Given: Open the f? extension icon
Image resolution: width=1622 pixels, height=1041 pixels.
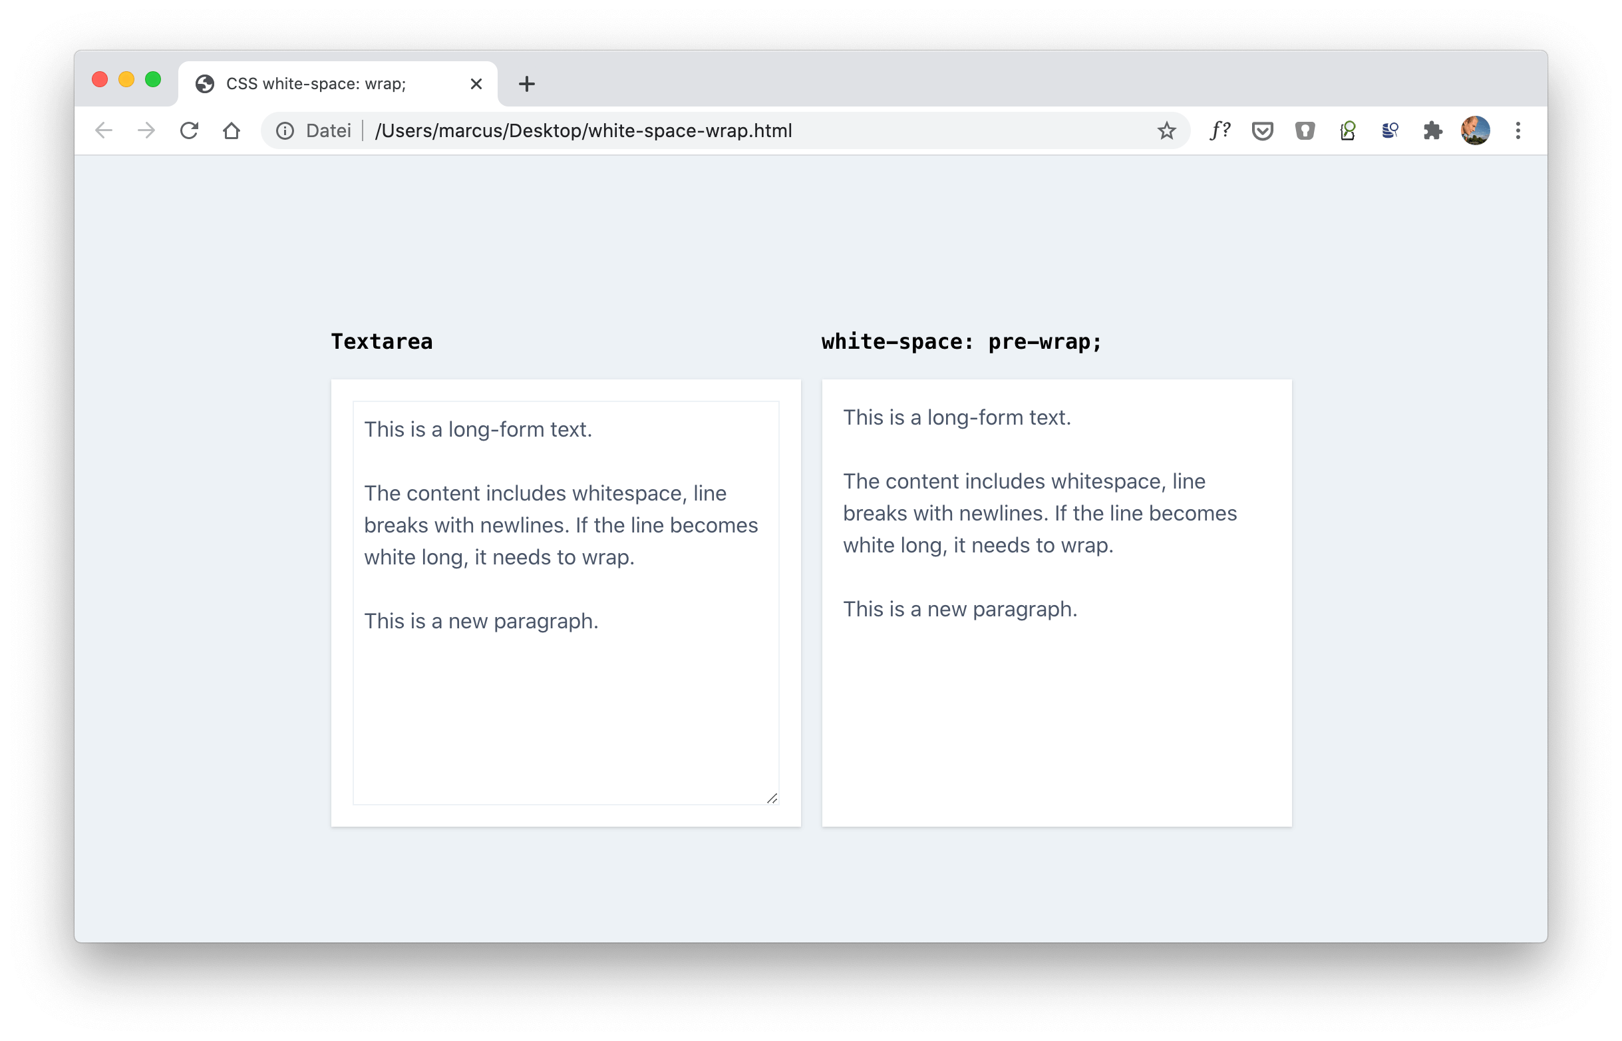Looking at the screenshot, I should tap(1220, 130).
